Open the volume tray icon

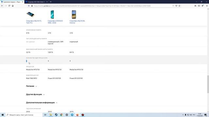click(191, 115)
